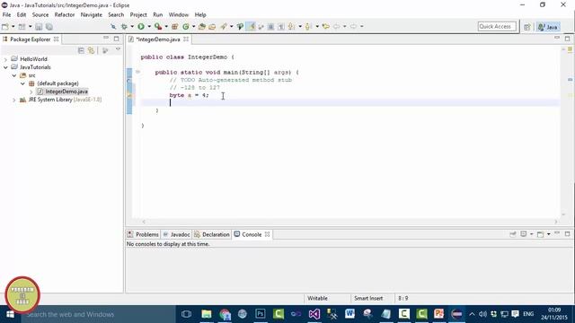
Task: Click the New file toolbar icon
Action: point(5,27)
